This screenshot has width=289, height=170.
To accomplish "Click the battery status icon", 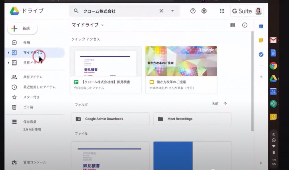I will [274, 152].
